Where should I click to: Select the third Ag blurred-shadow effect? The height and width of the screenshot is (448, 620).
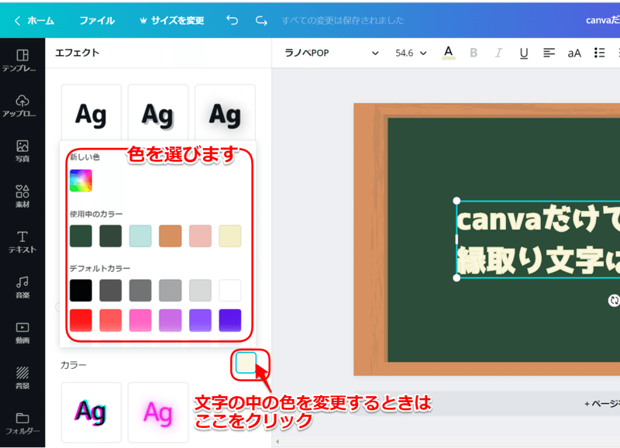225,112
